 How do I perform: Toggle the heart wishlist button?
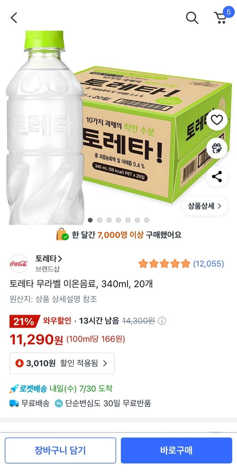pos(217,120)
